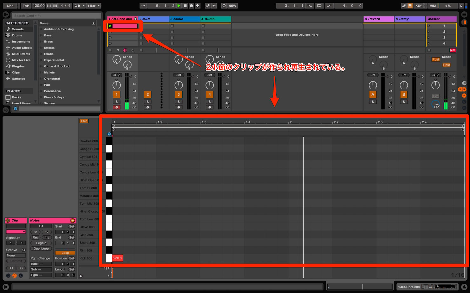The width and height of the screenshot is (470, 293).
Task: Toggle MIDI map mode switch
Action: point(433,6)
